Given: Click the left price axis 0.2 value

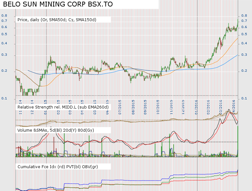Looking at the screenshot, I should 4,71.
